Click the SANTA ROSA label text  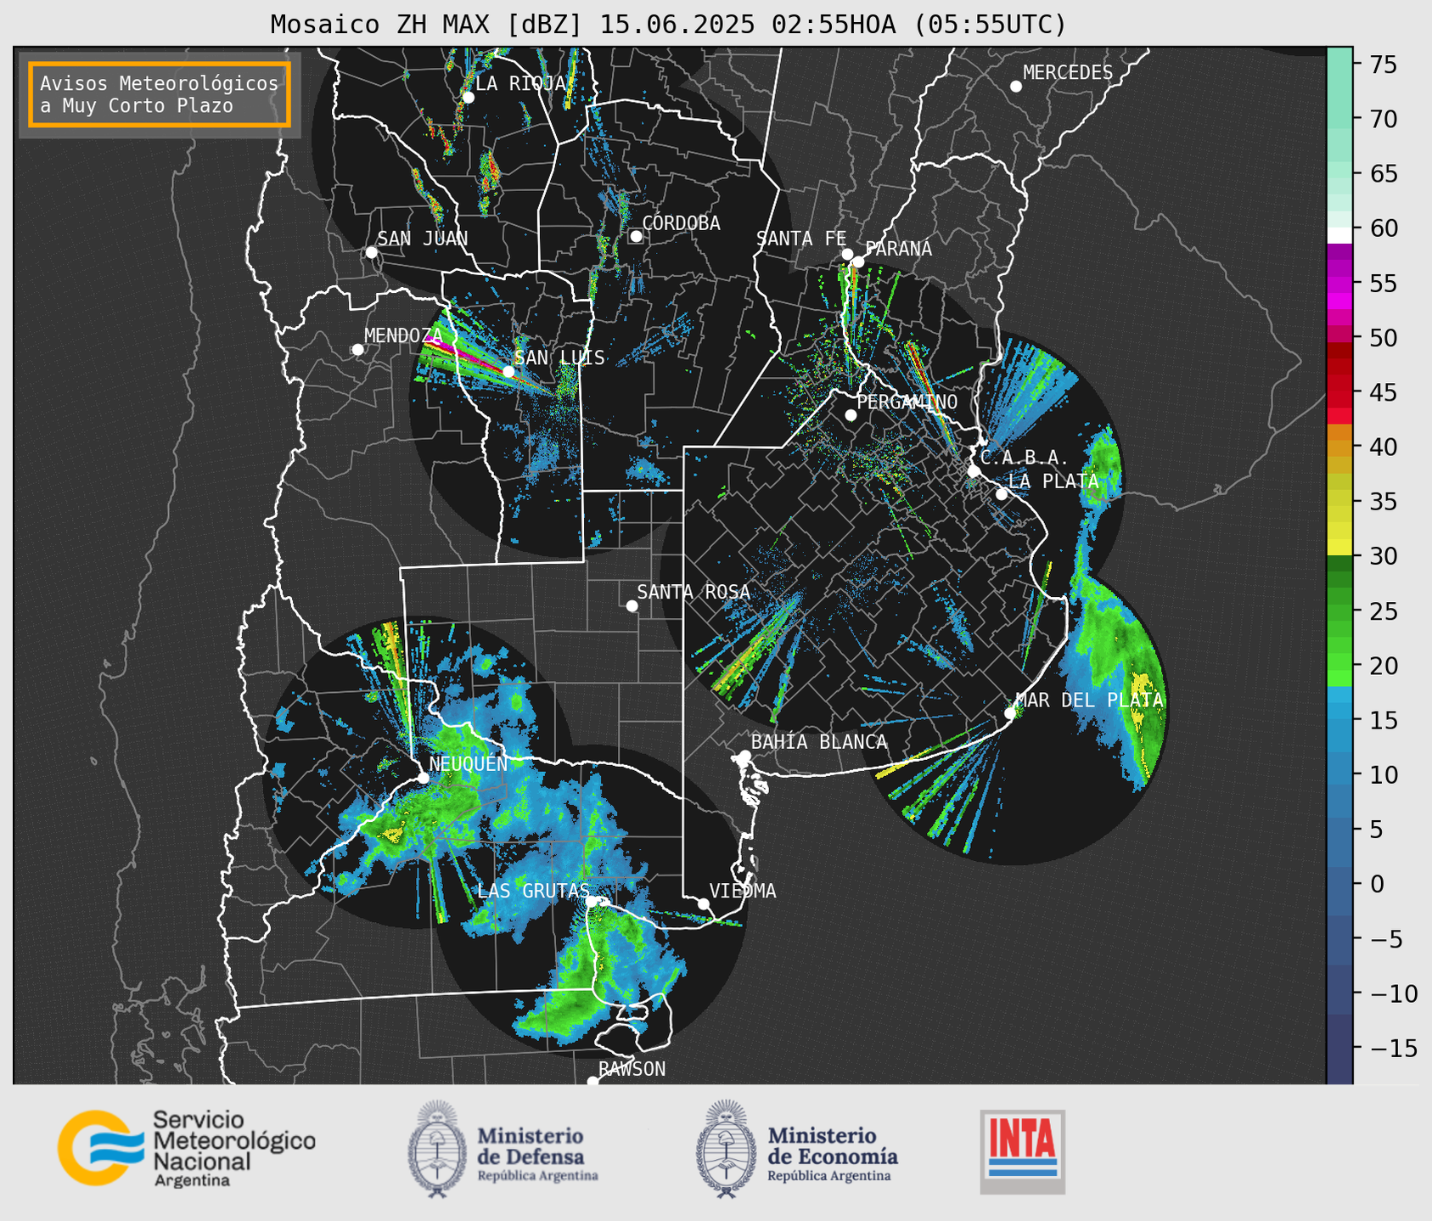(x=694, y=593)
